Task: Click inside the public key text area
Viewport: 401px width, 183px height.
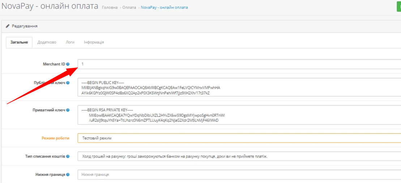Action: pyautogui.click(x=239, y=88)
